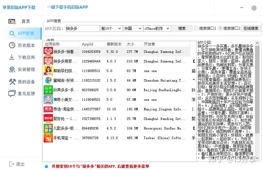263x170 pixels.
Task: Open the 前10个 result count dropdown
Action: pos(111,28)
